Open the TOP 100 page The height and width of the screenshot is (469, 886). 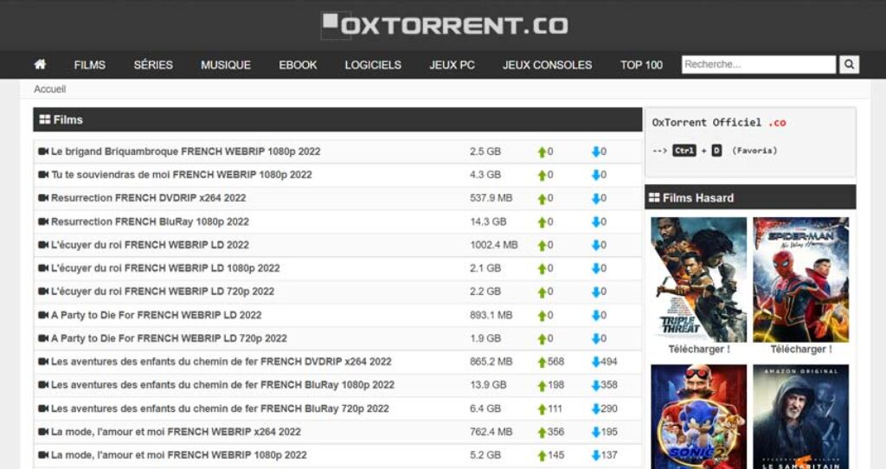point(641,65)
